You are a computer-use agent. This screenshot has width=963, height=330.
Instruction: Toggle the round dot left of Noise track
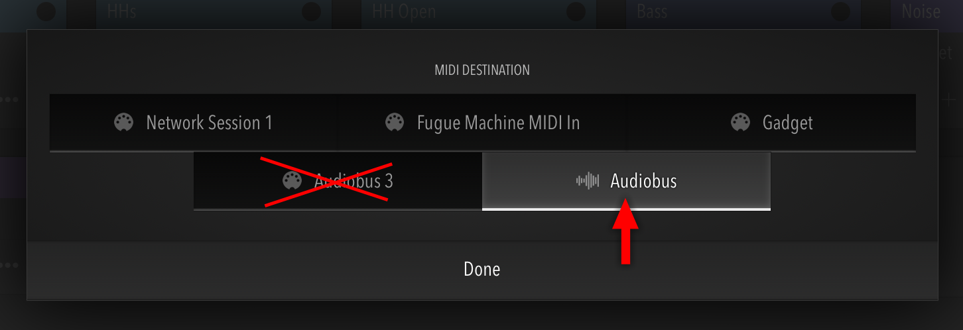coord(840,11)
